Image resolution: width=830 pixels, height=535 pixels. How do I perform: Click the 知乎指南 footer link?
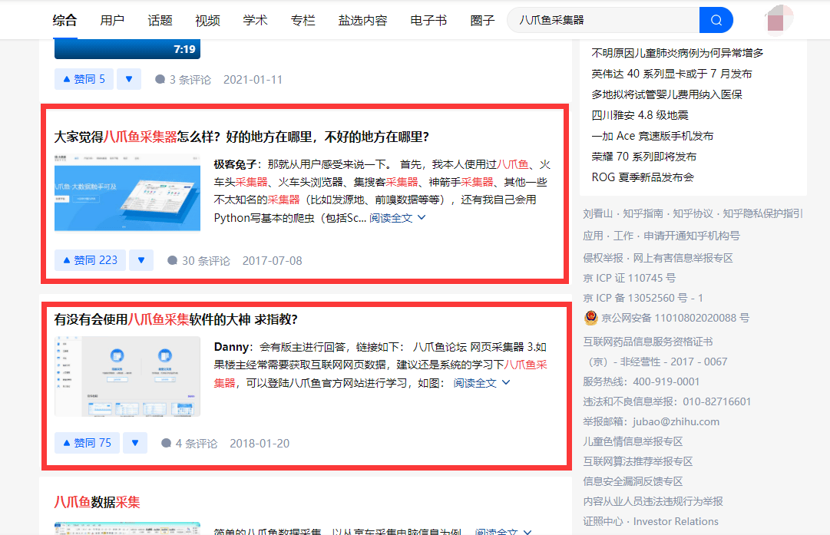(x=643, y=213)
